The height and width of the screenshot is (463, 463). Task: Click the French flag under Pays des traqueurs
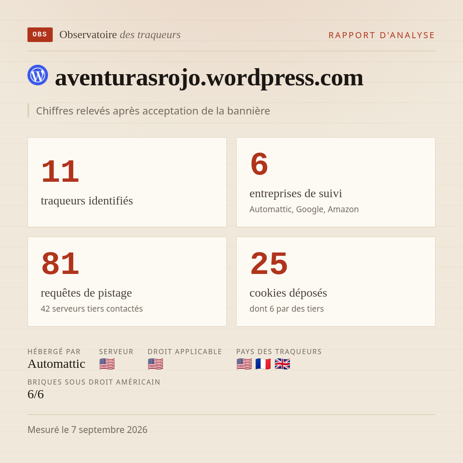263,364
